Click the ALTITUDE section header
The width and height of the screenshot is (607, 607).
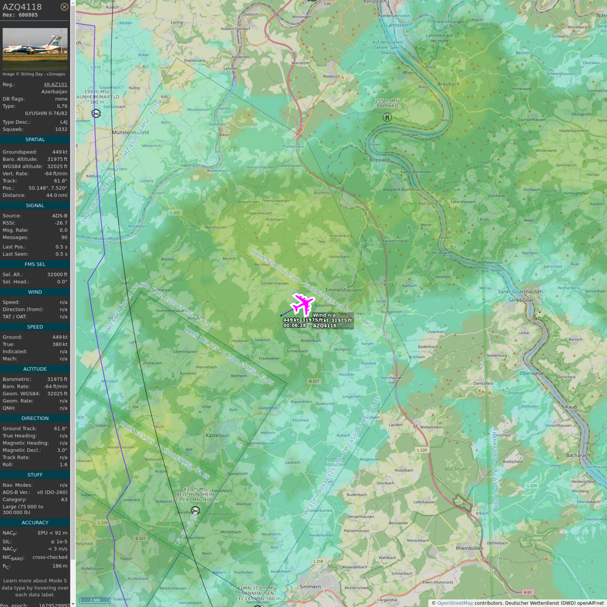[x=35, y=369]
